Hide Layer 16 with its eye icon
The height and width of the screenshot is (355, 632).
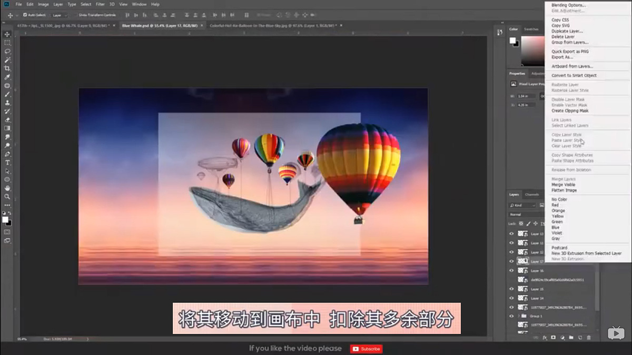[x=512, y=271]
